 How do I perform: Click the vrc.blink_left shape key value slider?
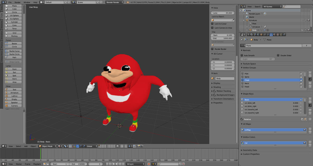[295, 103]
